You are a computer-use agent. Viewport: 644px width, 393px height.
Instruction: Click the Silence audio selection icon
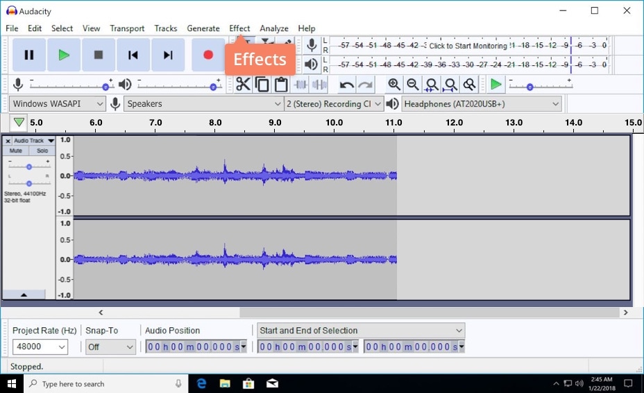[319, 85]
